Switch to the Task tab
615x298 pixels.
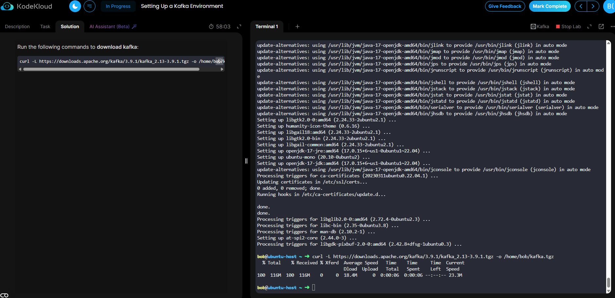pos(45,26)
